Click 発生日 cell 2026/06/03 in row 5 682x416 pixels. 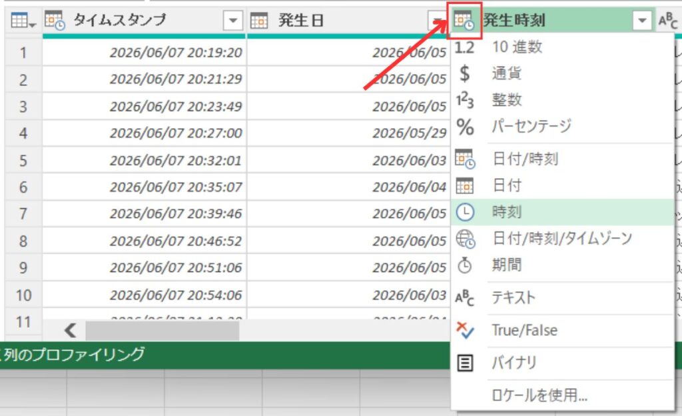pyautogui.click(x=349, y=161)
